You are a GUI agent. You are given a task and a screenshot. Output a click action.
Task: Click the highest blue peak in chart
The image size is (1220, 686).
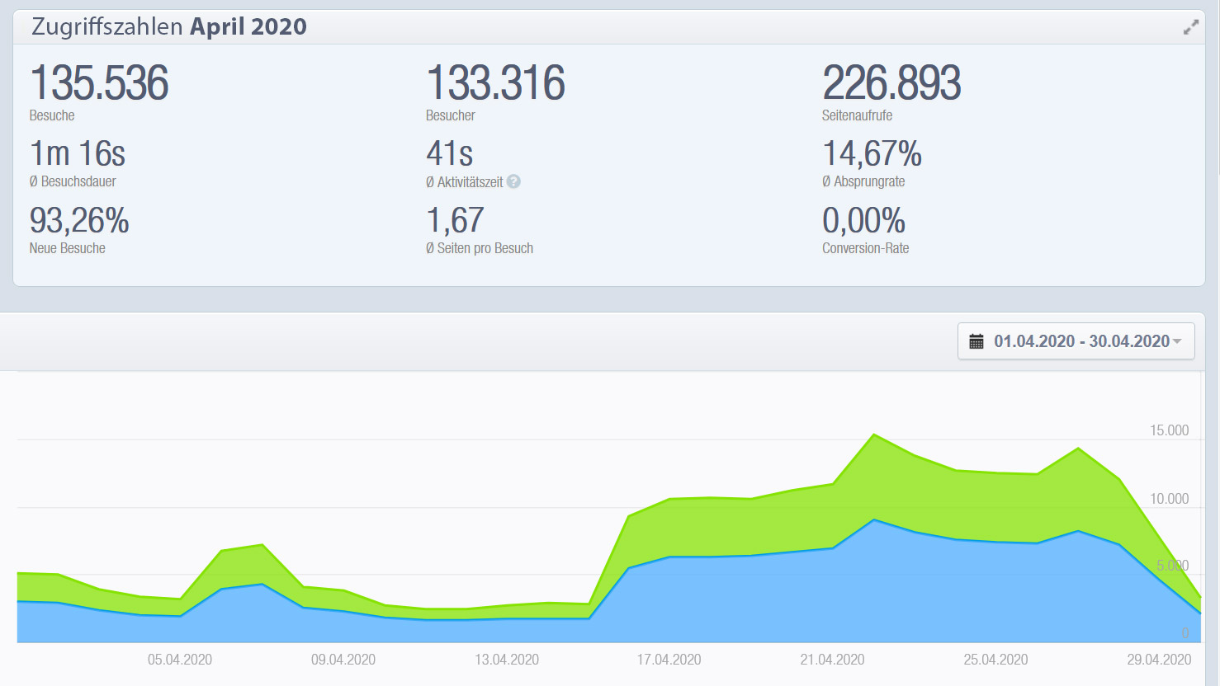tap(874, 520)
